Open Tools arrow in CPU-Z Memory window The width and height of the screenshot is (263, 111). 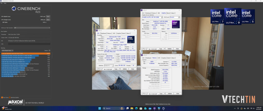[165, 94]
